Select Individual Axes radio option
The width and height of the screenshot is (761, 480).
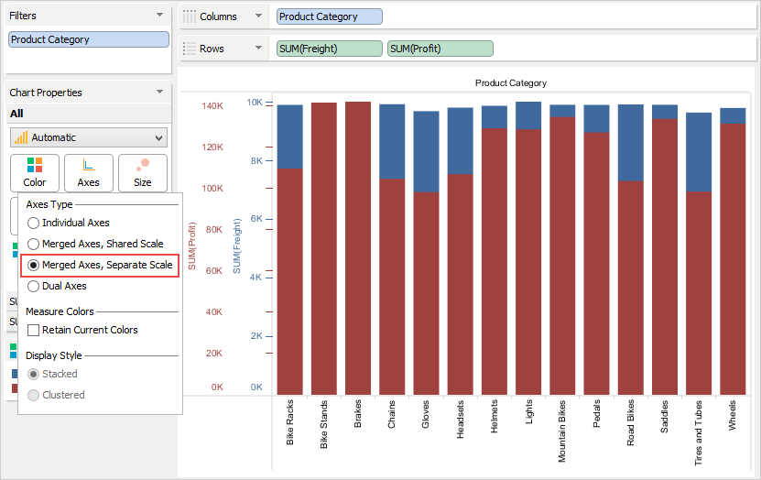pos(33,223)
